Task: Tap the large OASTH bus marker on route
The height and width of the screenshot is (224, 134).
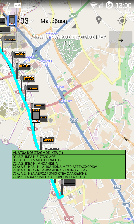Action: [36, 115]
